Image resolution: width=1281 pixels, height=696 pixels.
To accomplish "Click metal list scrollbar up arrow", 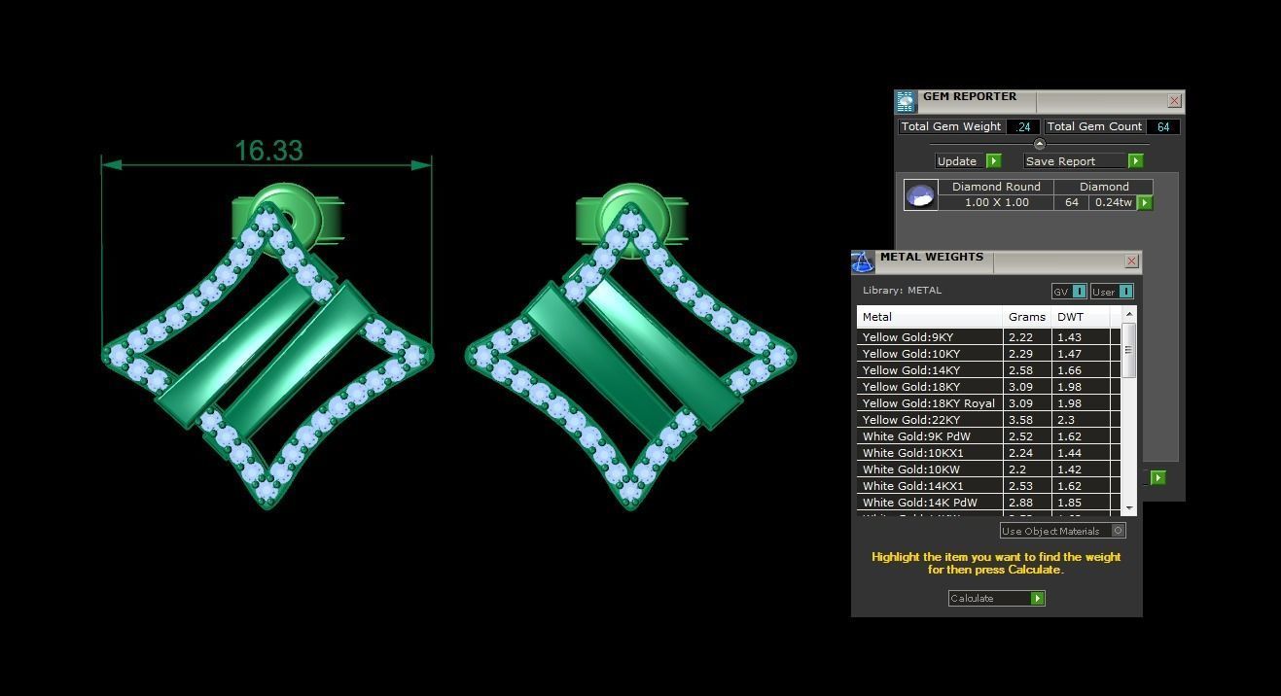I will pos(1129,314).
